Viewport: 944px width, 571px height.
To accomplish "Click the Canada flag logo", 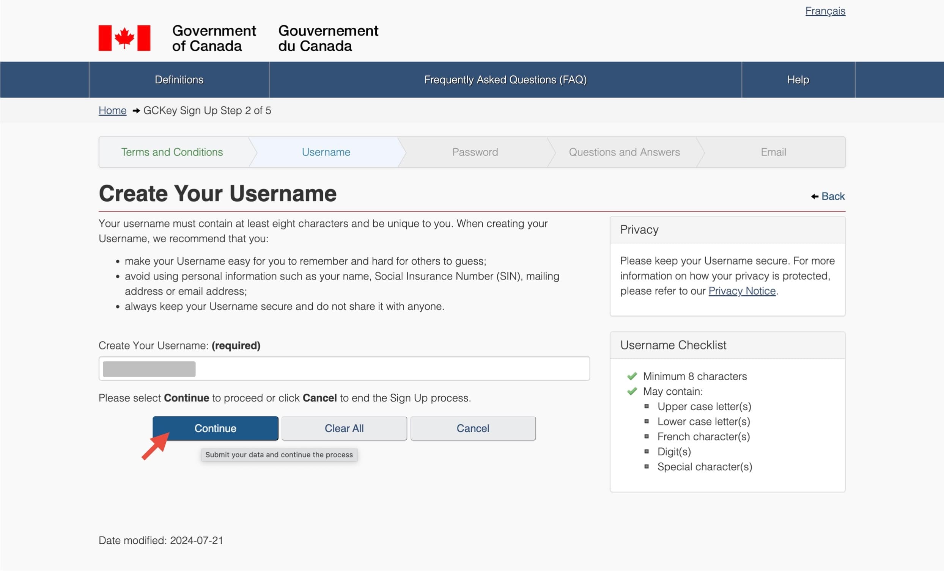I will (x=124, y=38).
